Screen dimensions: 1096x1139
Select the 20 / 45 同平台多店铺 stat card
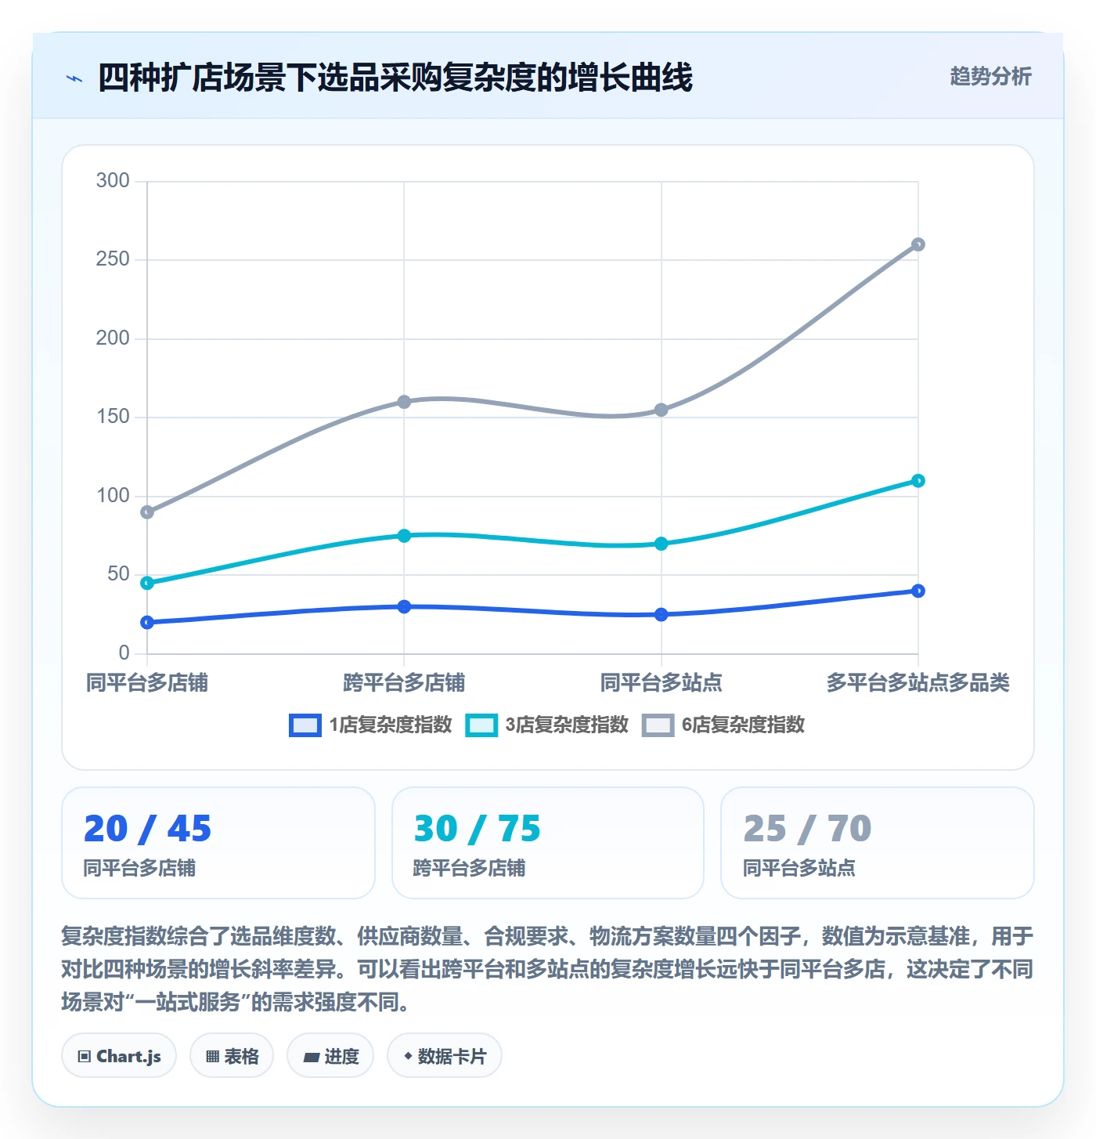[x=218, y=843]
